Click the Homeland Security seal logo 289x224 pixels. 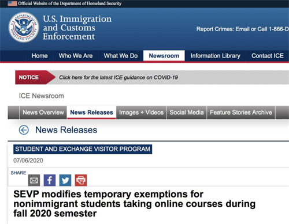tap(24, 27)
